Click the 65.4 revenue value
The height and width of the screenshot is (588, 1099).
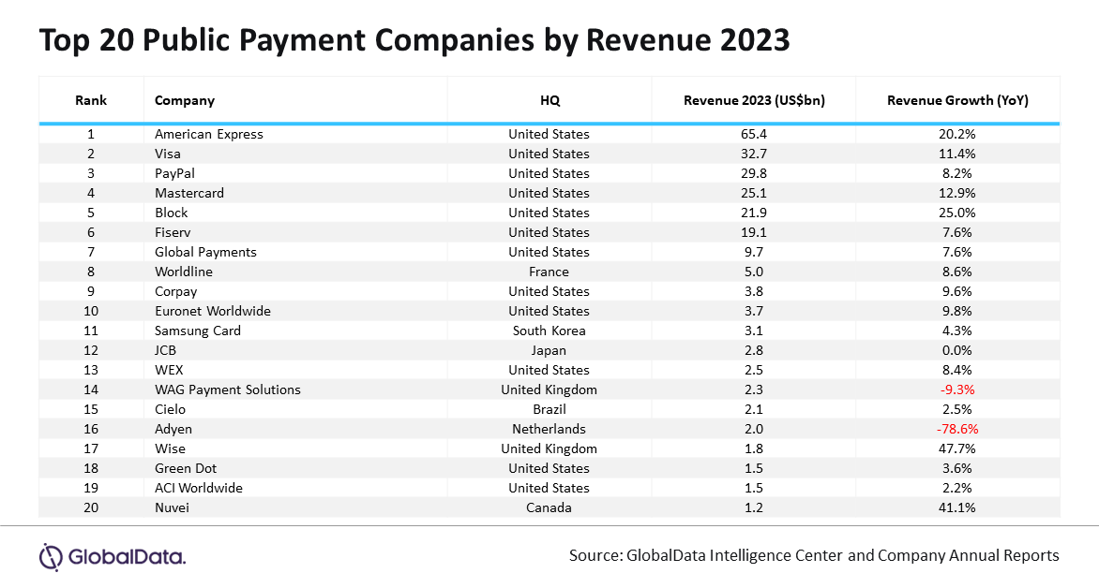pos(754,135)
